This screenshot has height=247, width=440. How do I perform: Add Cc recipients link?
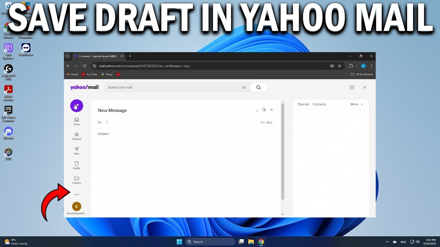pos(263,122)
